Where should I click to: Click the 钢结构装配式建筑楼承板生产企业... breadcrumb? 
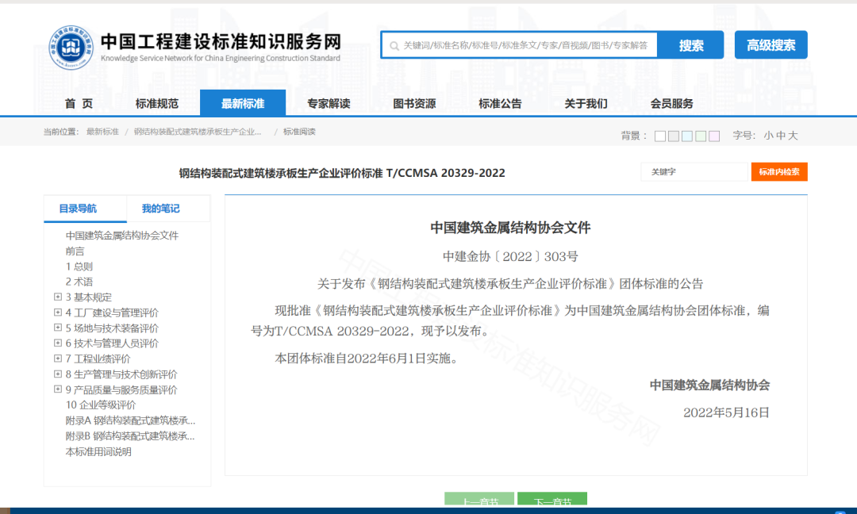(x=198, y=132)
